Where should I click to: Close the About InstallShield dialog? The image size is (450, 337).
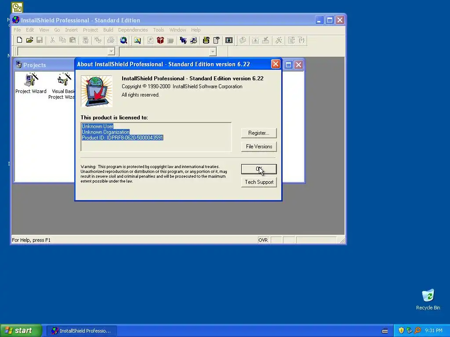[276, 64]
